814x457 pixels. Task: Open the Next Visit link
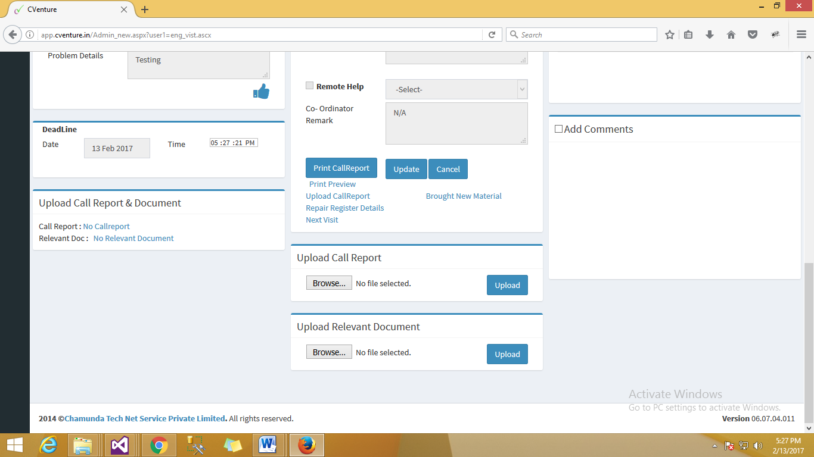[322, 220]
